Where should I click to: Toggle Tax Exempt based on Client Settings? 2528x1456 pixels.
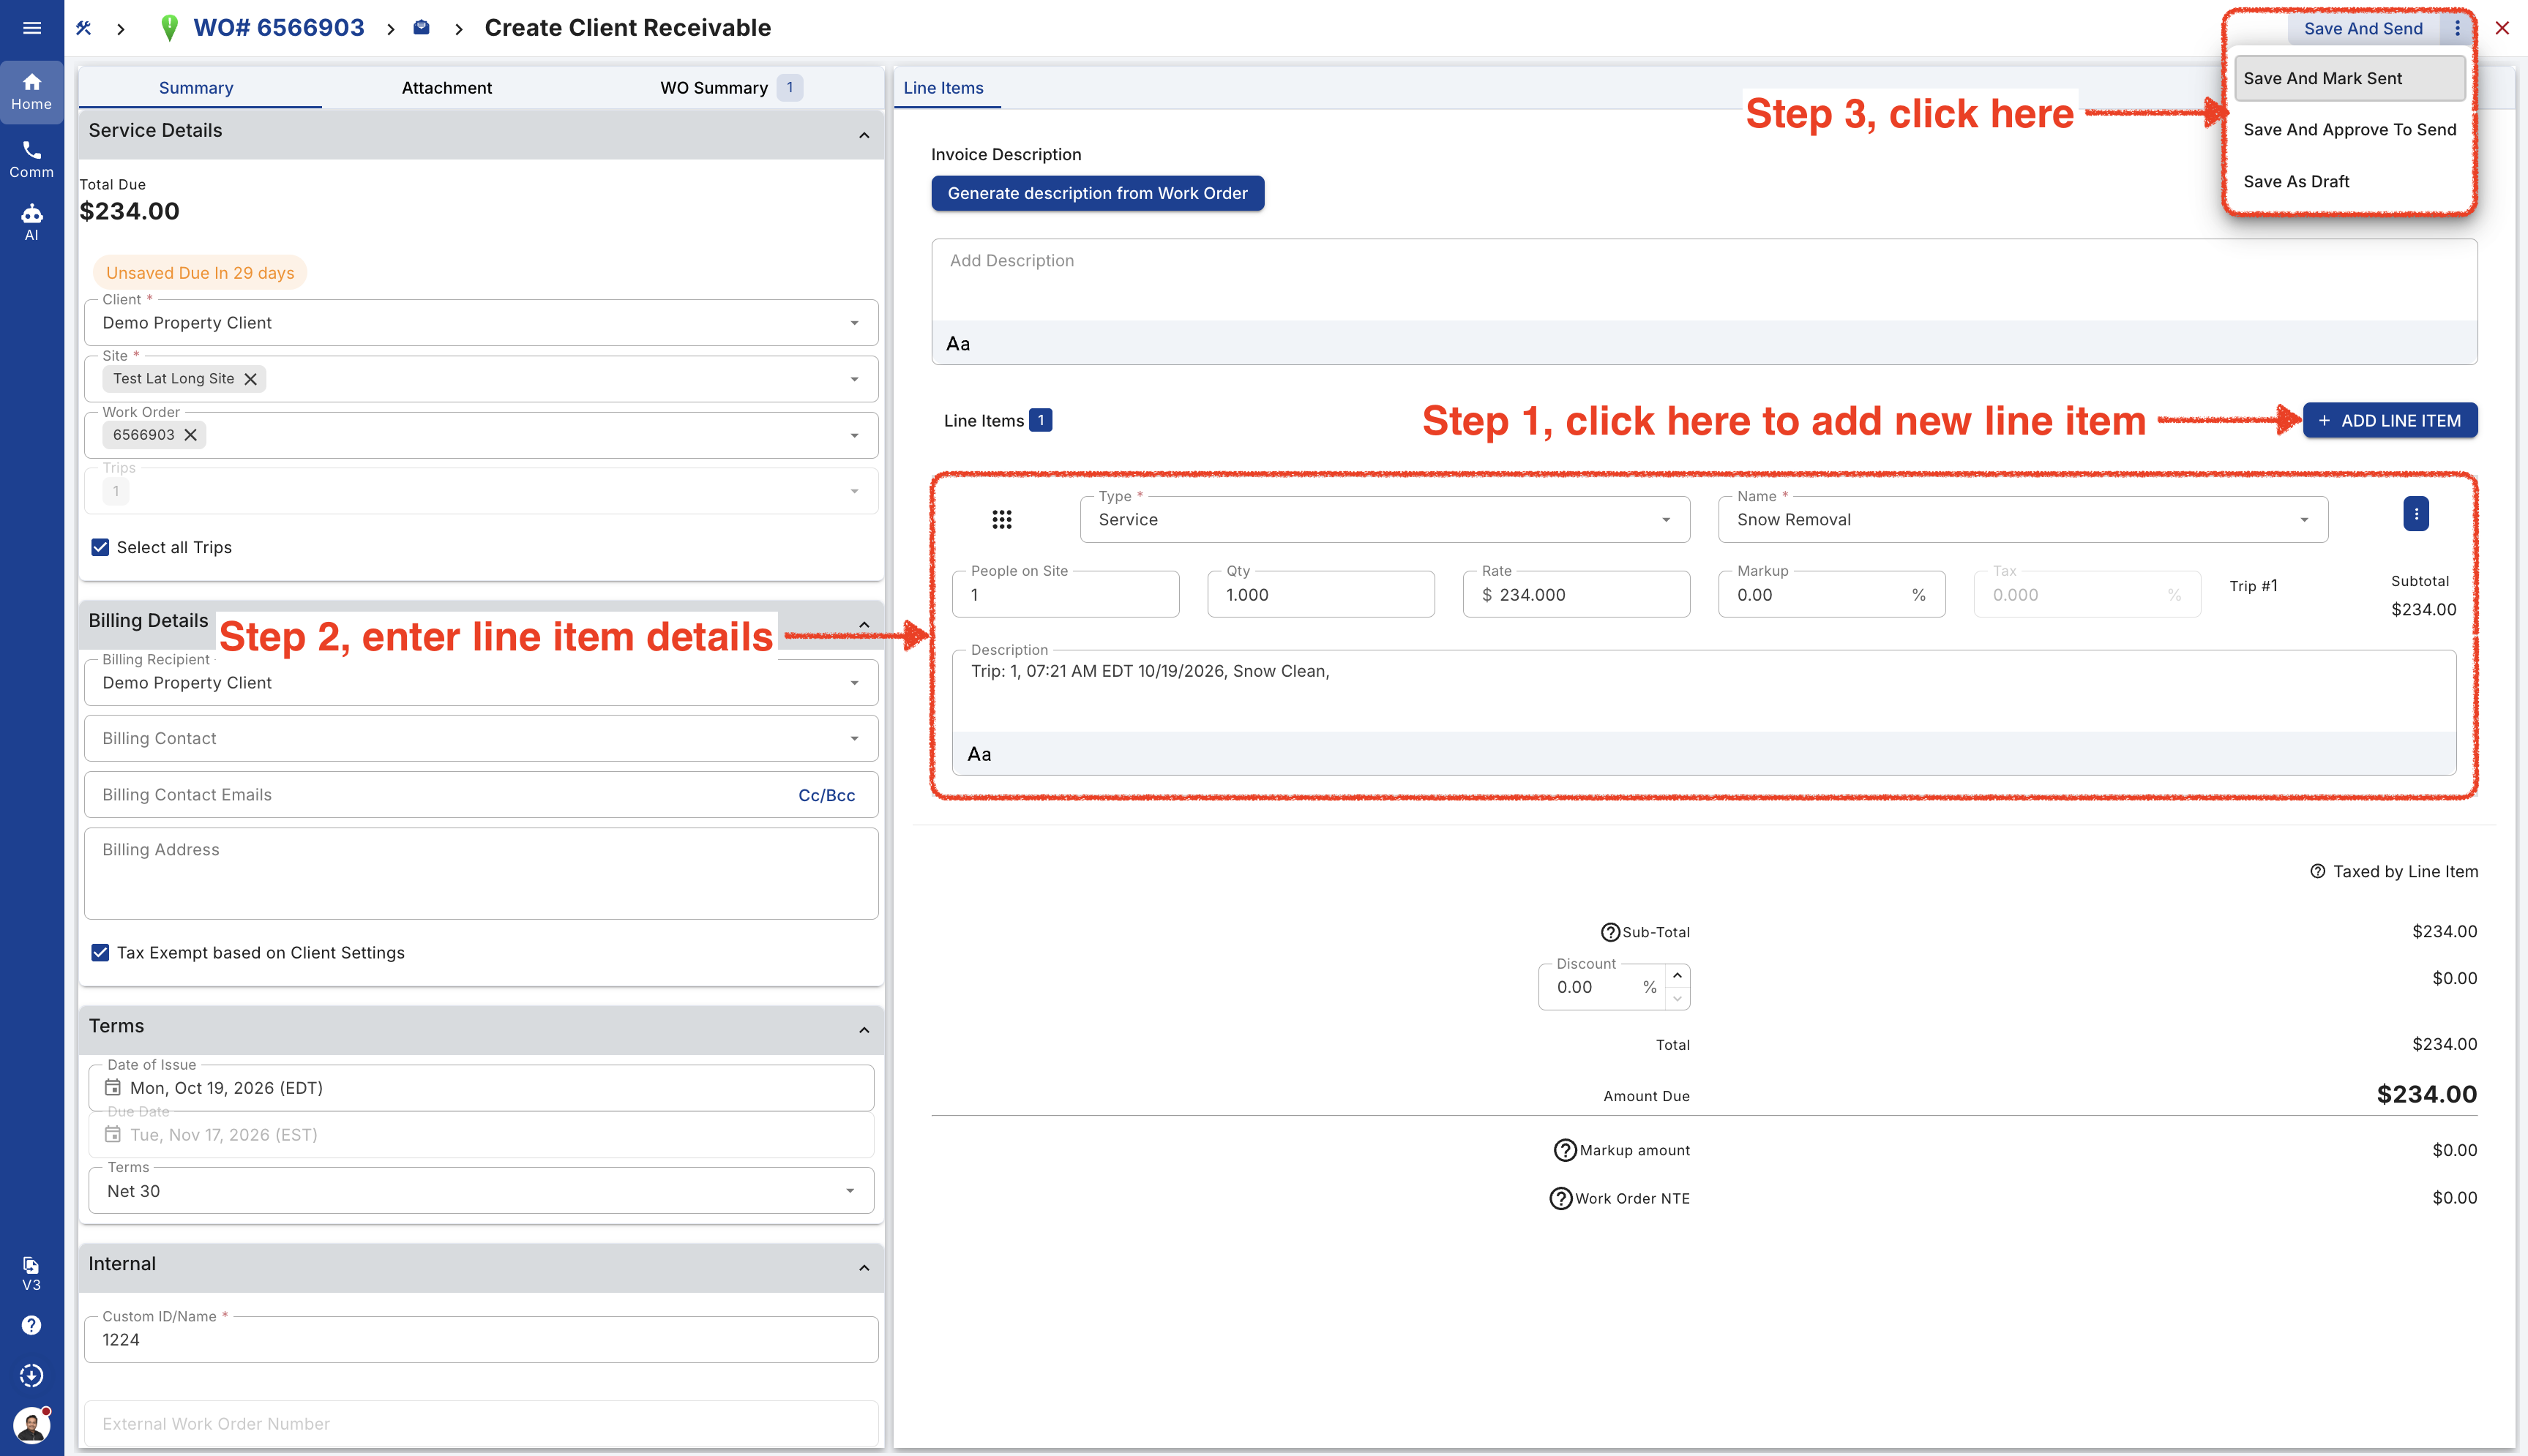(x=100, y=953)
